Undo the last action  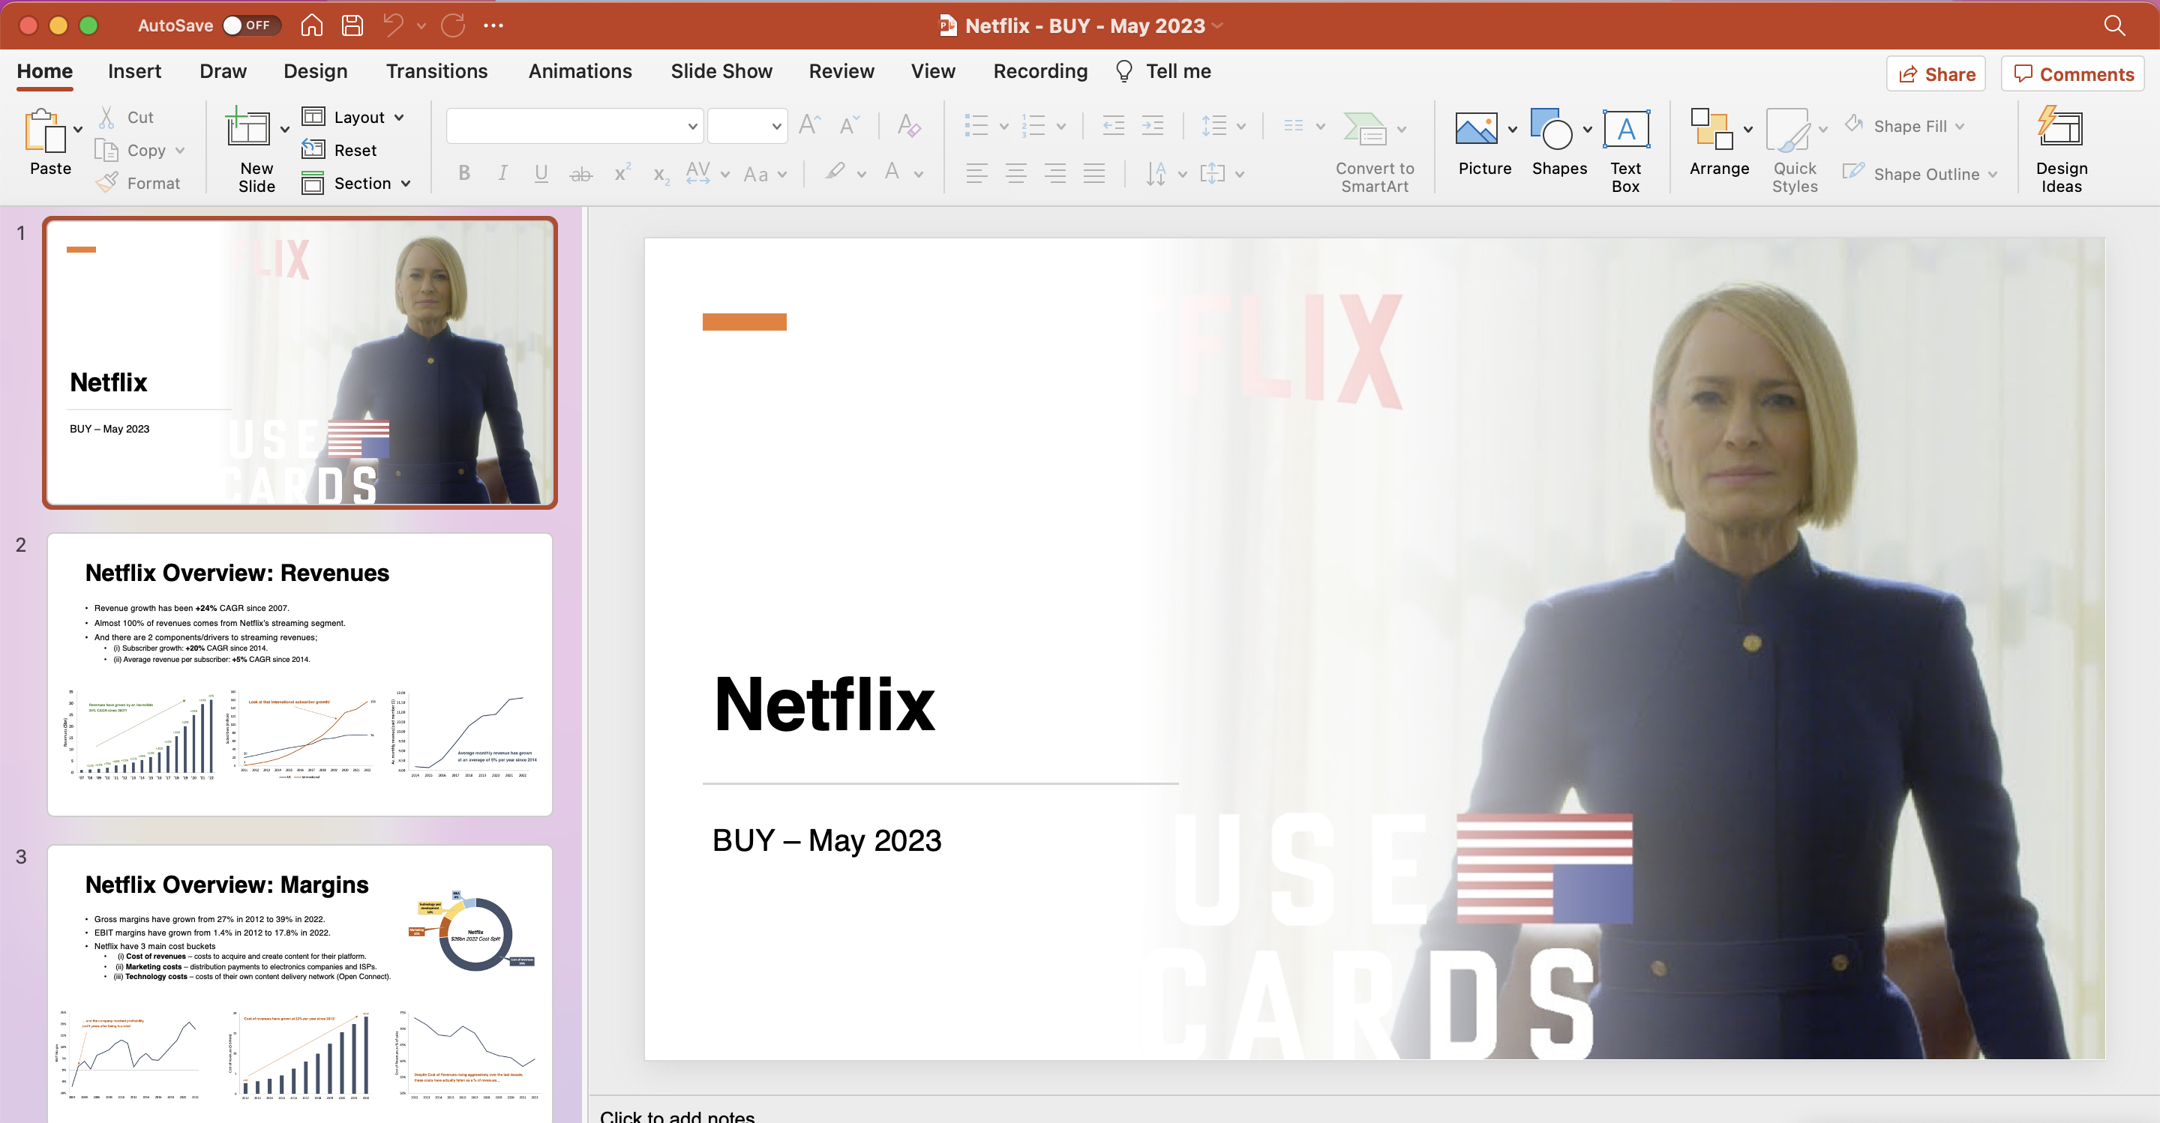click(x=392, y=25)
